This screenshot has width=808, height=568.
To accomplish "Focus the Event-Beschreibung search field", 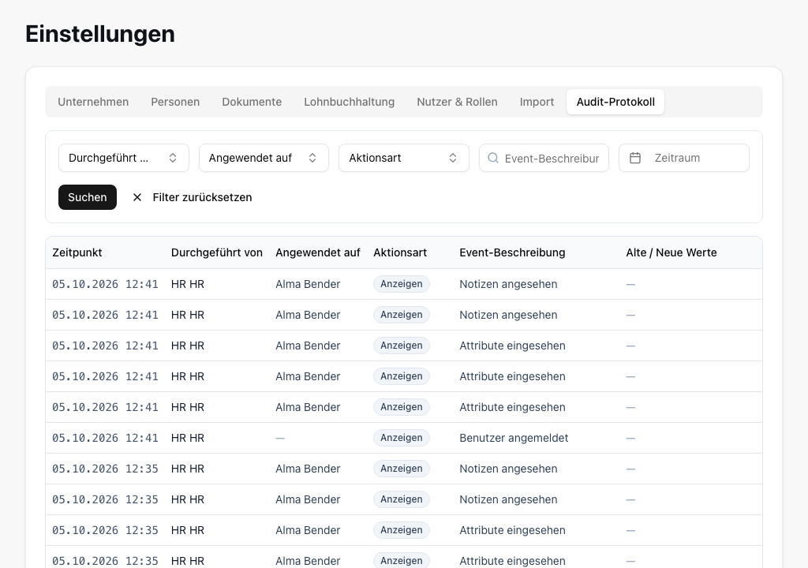I will (x=544, y=158).
